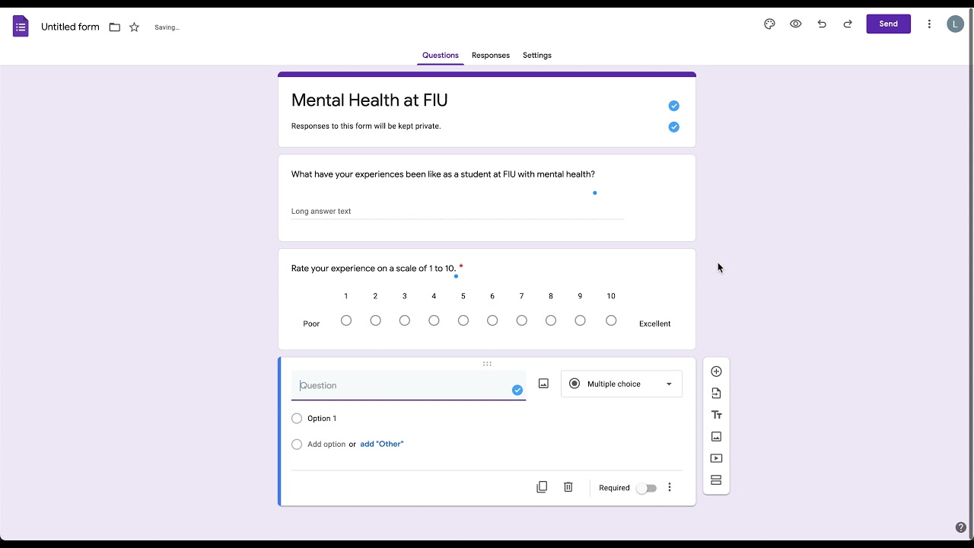Delete the current question
974x548 pixels.
(x=568, y=487)
